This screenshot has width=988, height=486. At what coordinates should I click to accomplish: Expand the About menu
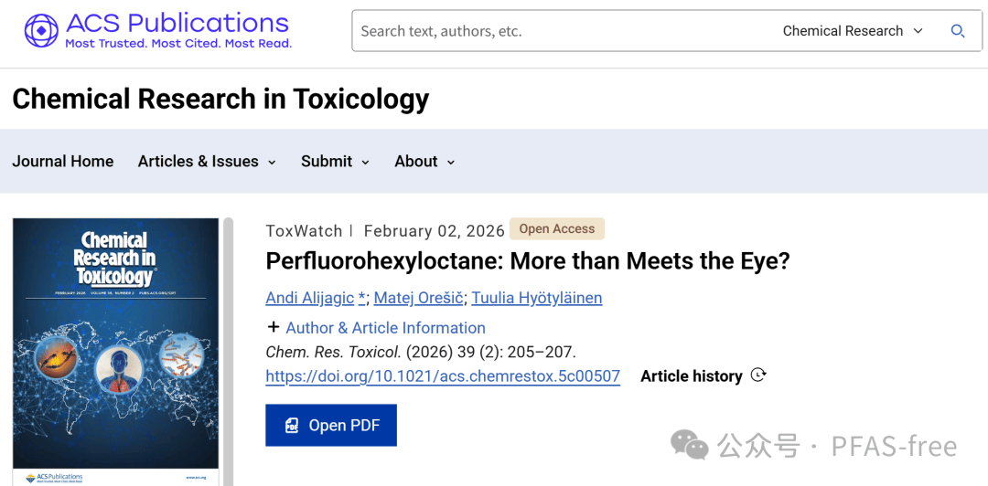(424, 161)
